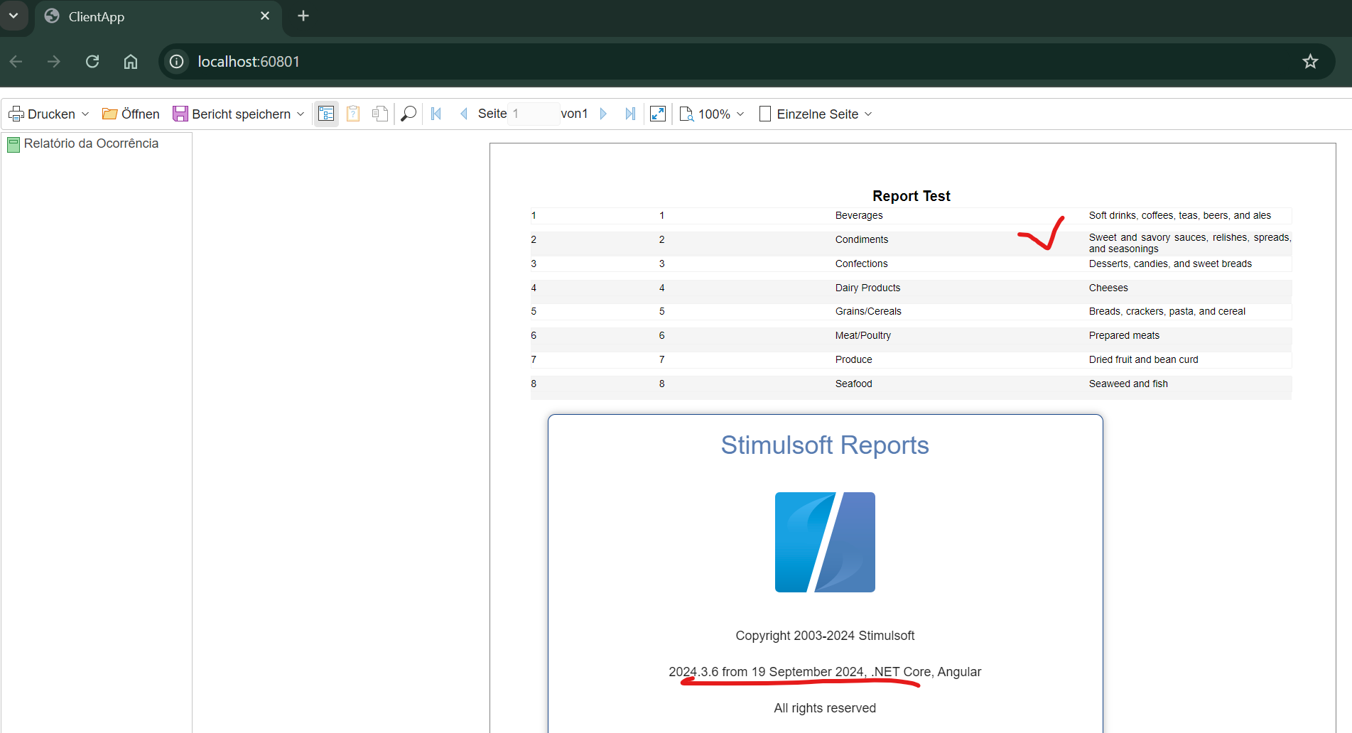Screen dimensions: 1352x733
Task: Click the Cheeses description cell
Action: (x=1108, y=288)
